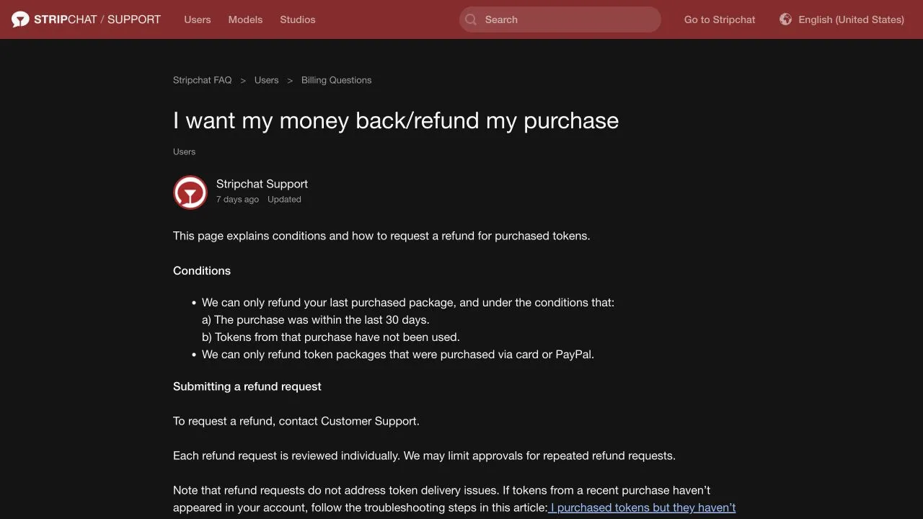The height and width of the screenshot is (519, 923).
Task: Click the Users tag under title
Action: pos(185,151)
